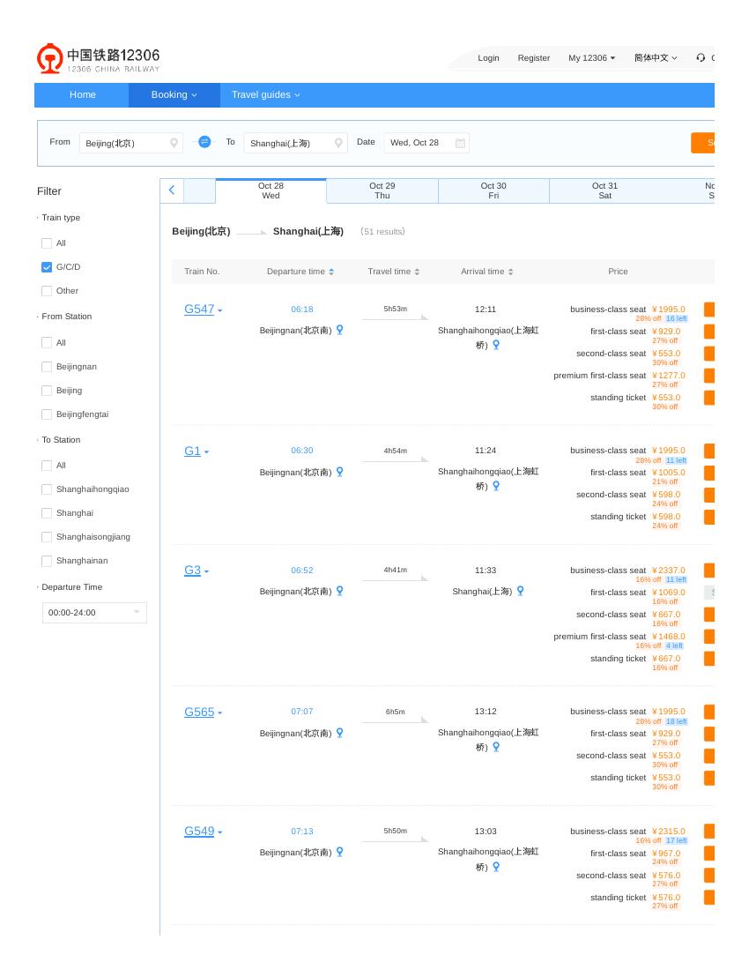The image size is (749, 970).
Task: Expand the My 12306 menu
Action: (591, 57)
